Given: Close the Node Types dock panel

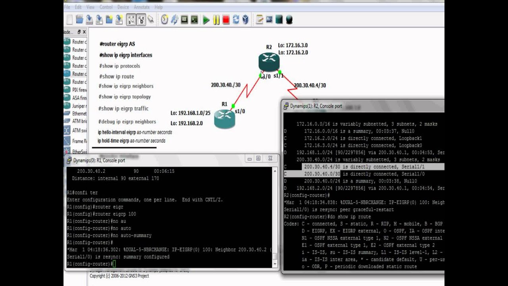Looking at the screenshot, I should (85, 32).
